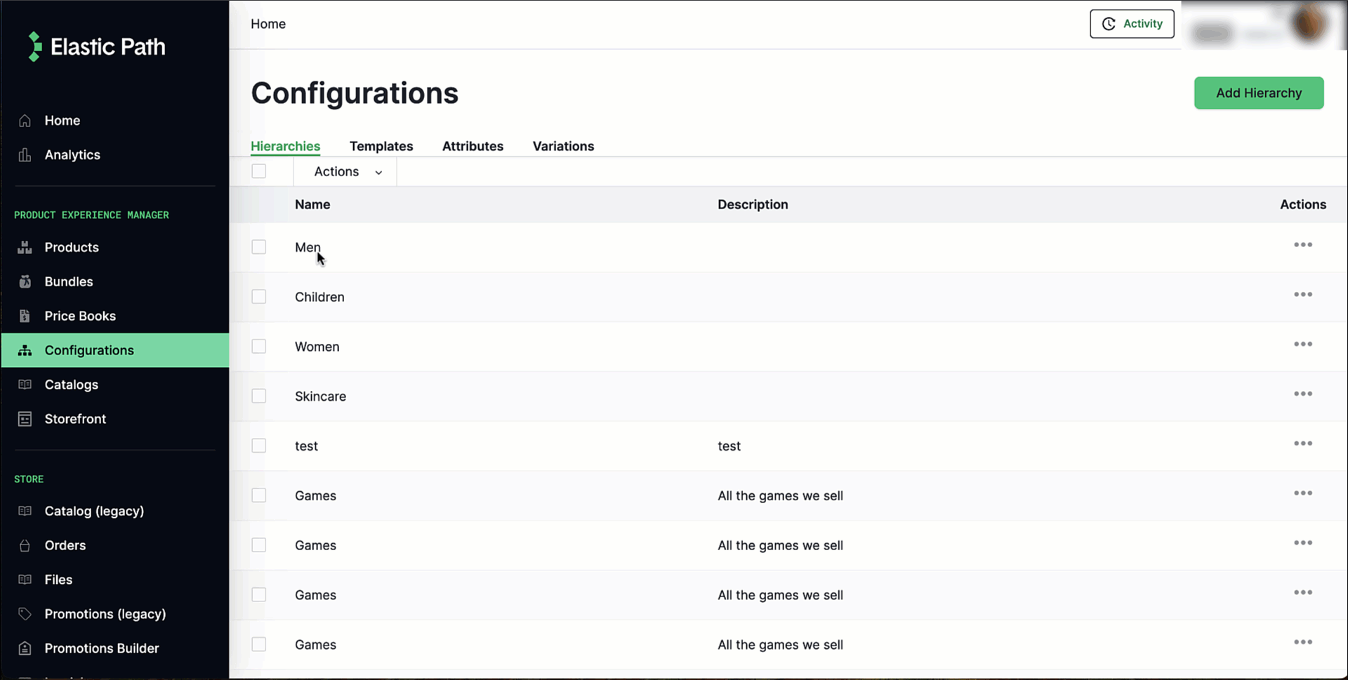Select the checkbox for the Skincare row
This screenshot has width=1348, height=680.
(x=258, y=396)
